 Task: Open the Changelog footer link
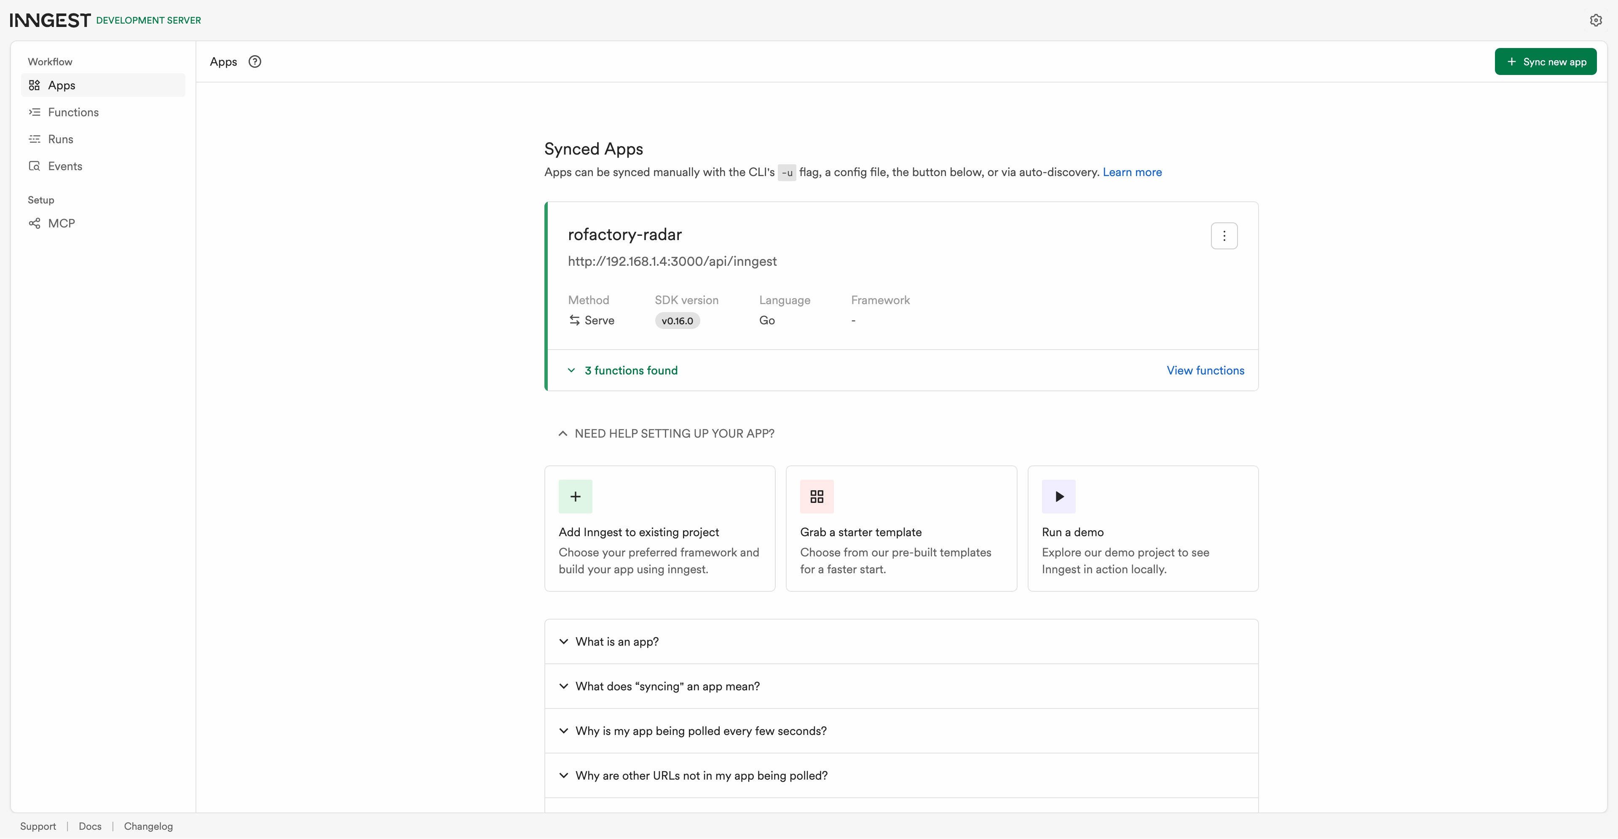click(x=148, y=826)
